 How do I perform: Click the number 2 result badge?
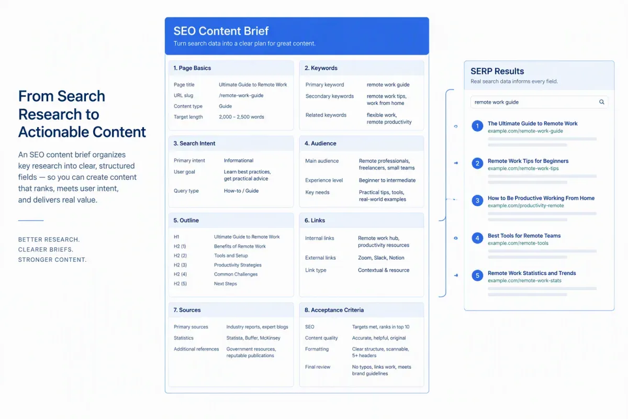[477, 163]
